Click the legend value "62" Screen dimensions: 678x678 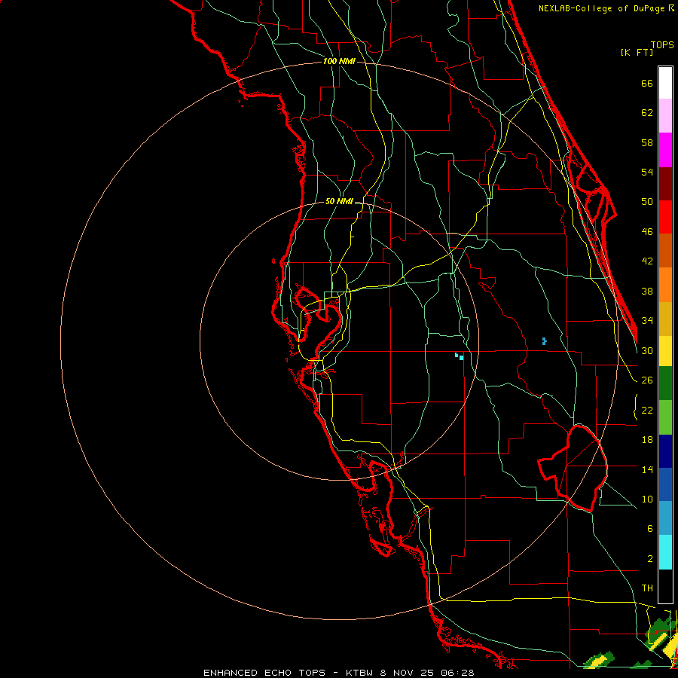(647, 113)
